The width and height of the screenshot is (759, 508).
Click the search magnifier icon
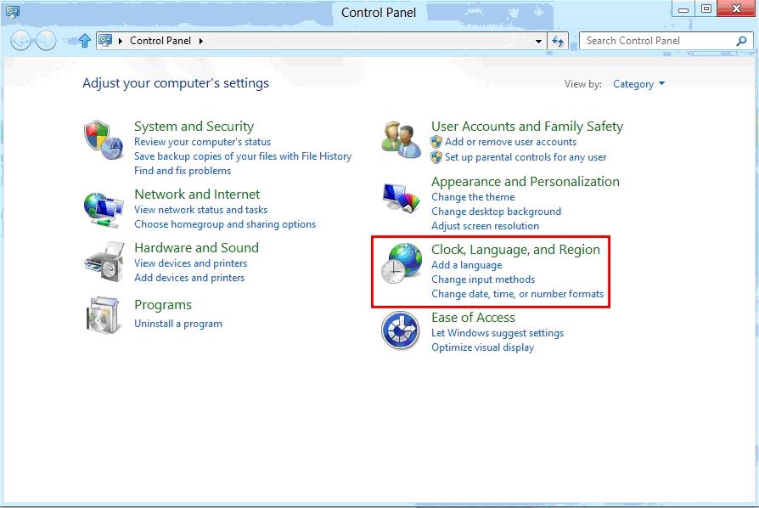point(741,41)
